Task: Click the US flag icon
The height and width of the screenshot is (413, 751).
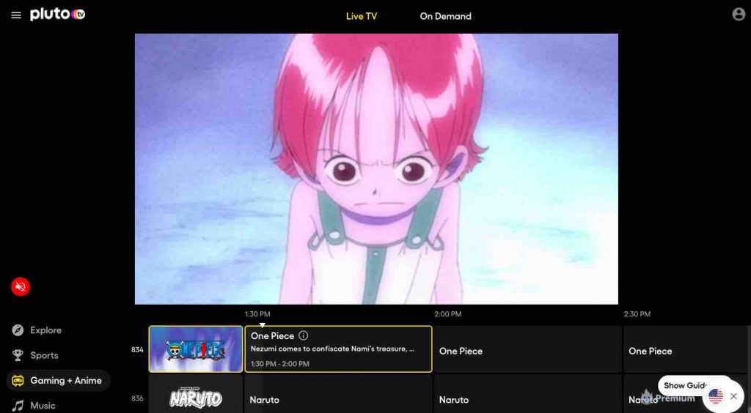Action: pos(716,395)
